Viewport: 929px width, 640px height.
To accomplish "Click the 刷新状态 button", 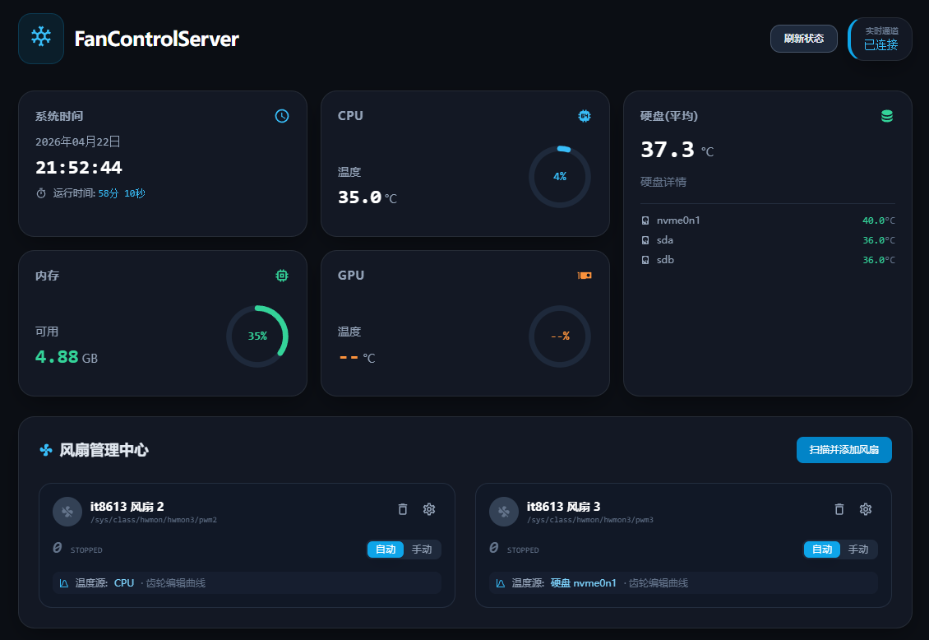I will 803,39.
